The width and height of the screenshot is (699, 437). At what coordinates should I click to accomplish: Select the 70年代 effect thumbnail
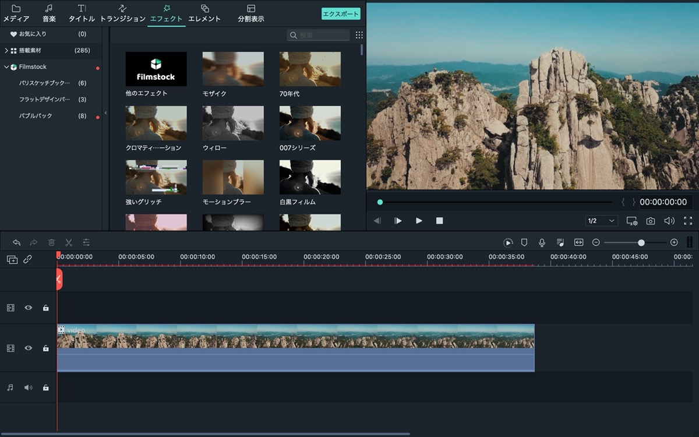(x=310, y=69)
